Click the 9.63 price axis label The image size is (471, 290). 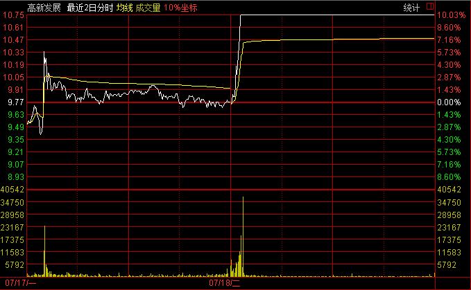pyautogui.click(x=16, y=115)
